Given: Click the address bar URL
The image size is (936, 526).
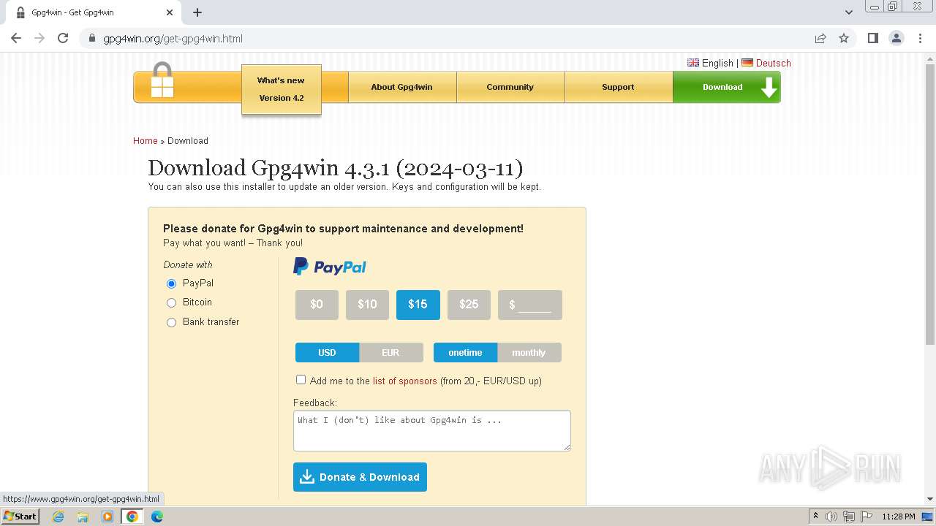Looking at the screenshot, I should point(173,39).
